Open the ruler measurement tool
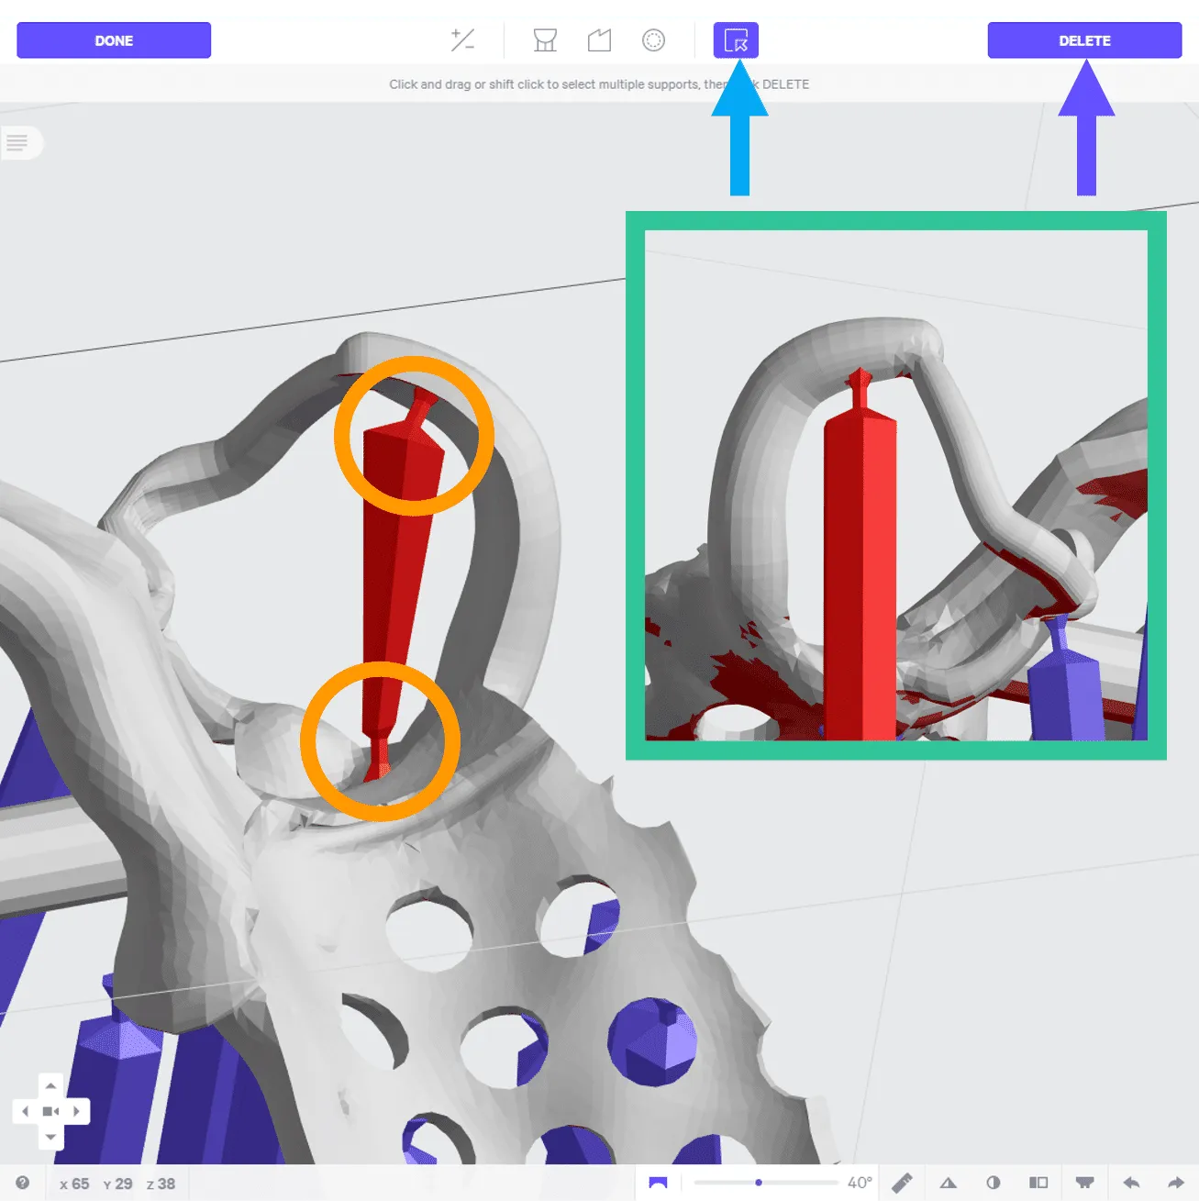 pos(903,1183)
